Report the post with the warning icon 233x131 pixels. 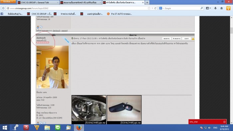(193, 39)
